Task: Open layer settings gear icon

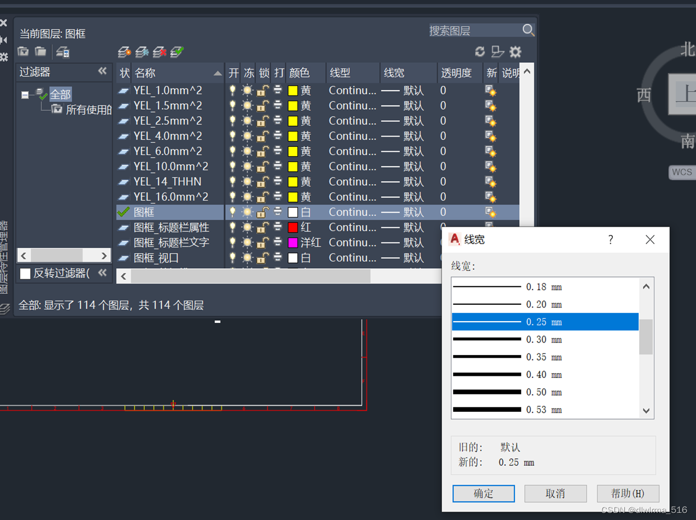Action: [x=515, y=52]
